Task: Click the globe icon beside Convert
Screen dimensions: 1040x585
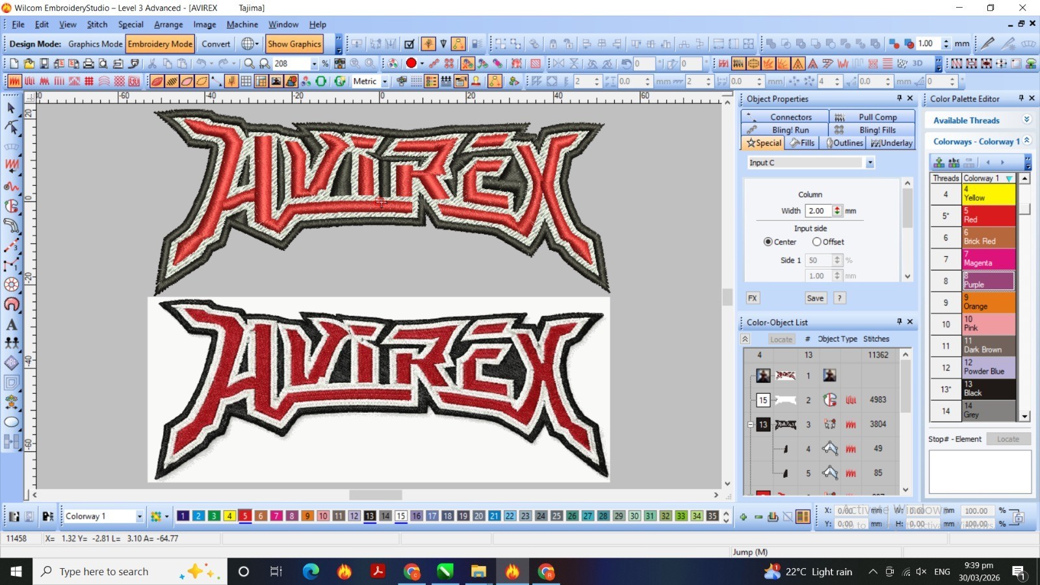Action: tap(247, 44)
